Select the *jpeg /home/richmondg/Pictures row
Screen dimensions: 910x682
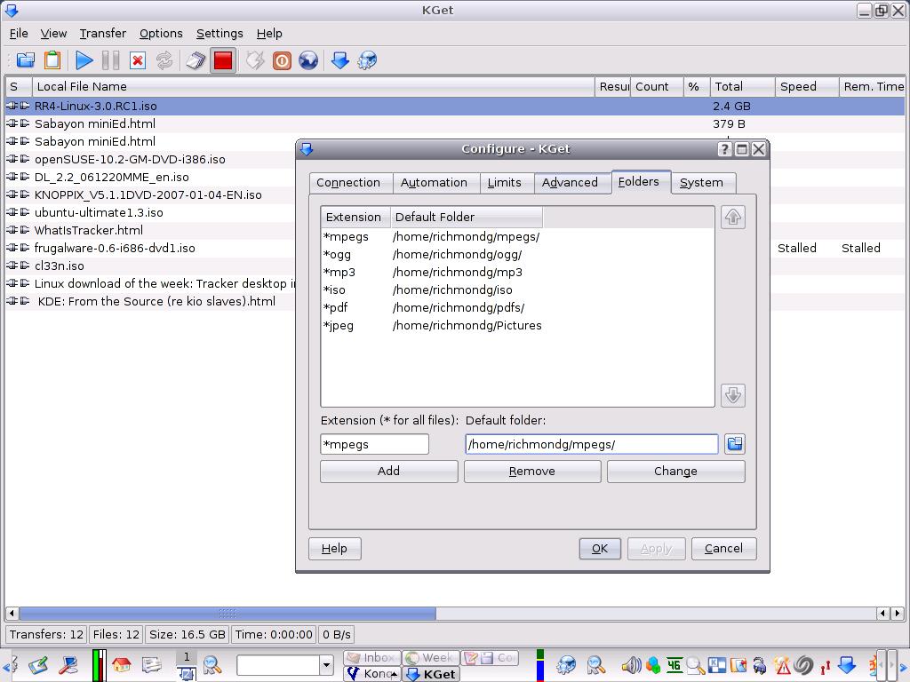point(517,326)
